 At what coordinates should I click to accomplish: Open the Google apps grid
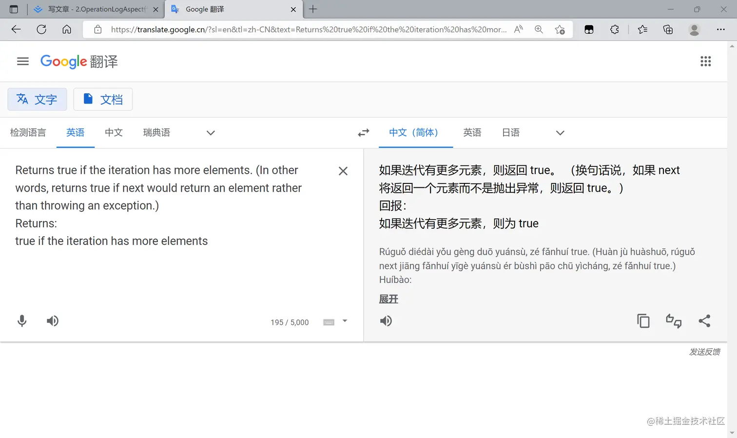(705, 61)
